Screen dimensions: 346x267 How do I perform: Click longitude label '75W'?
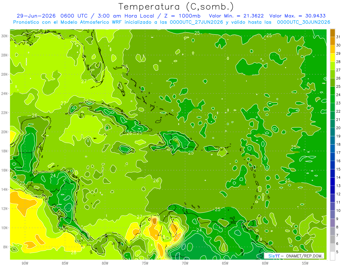(145, 264)
